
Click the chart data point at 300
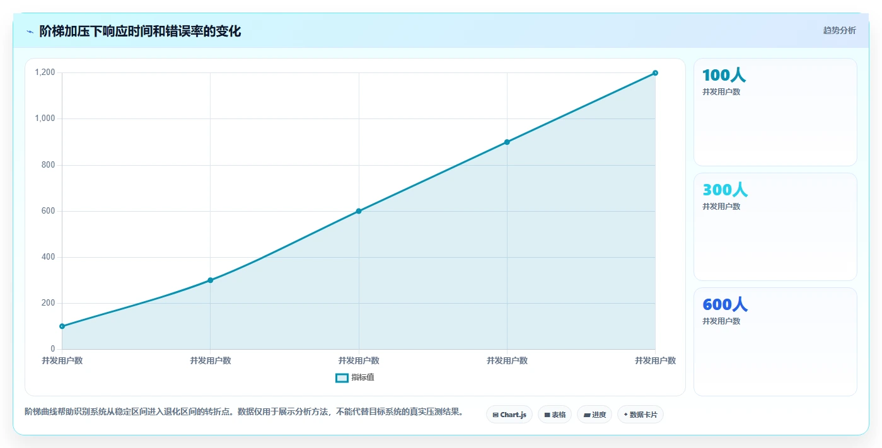tap(211, 280)
